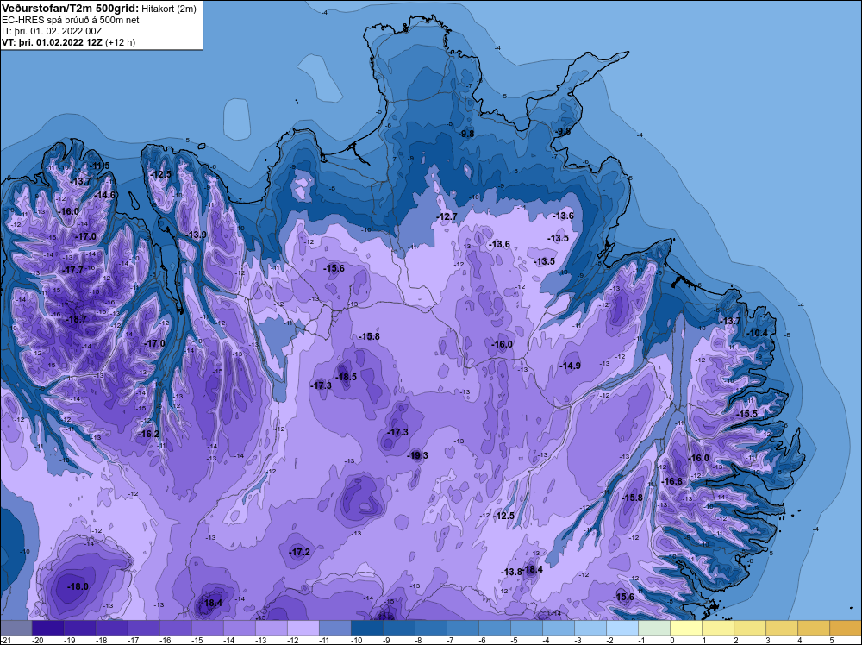Click the -16.0 temperature value in the Westfjords
Screen dimensions: 862x645
[69, 211]
